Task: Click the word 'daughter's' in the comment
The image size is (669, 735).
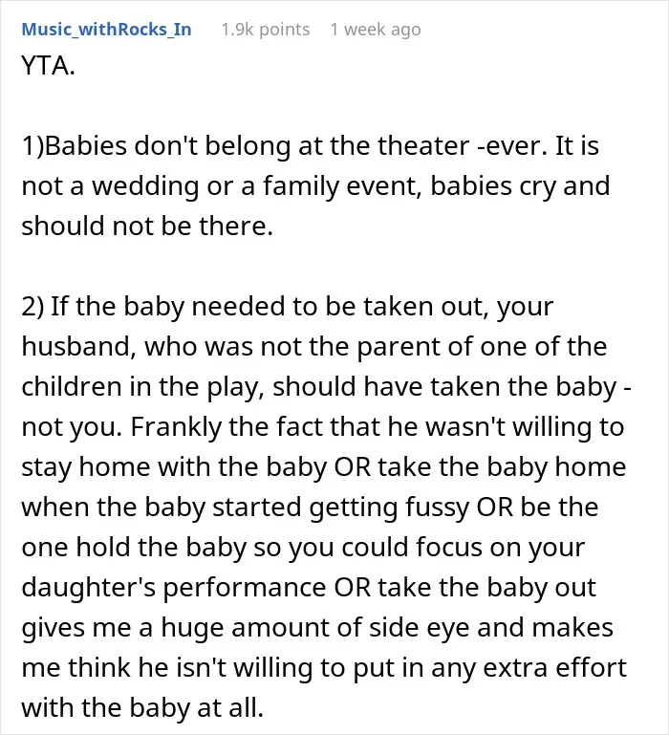Action: 88,588
